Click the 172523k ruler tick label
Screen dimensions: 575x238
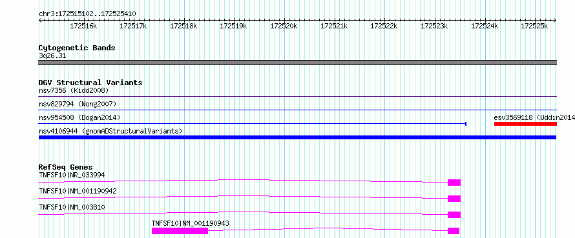[434, 26]
